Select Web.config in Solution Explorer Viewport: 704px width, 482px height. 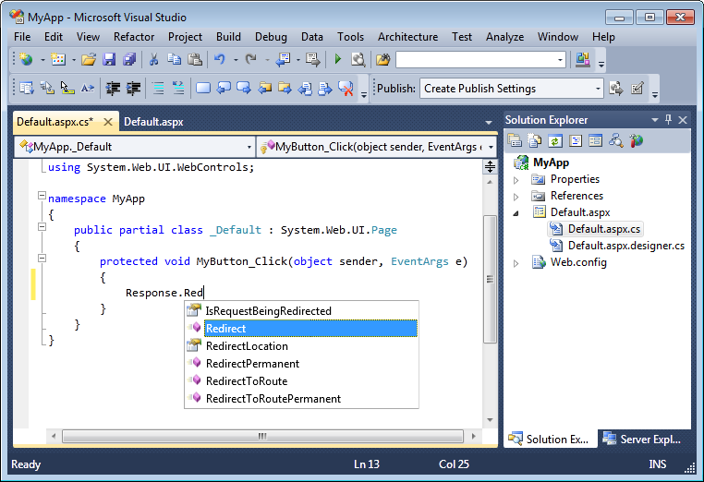[578, 262]
